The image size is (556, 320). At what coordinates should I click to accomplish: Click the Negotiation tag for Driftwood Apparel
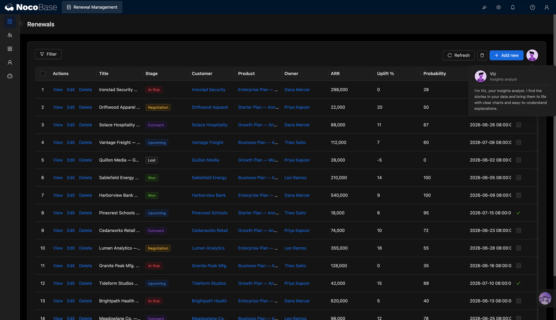click(158, 107)
